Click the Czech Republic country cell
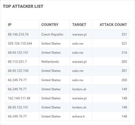Screen dimensions: 135x125 [x=52, y=34]
